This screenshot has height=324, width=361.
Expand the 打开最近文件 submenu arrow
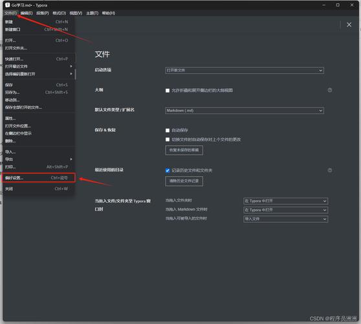(71, 66)
